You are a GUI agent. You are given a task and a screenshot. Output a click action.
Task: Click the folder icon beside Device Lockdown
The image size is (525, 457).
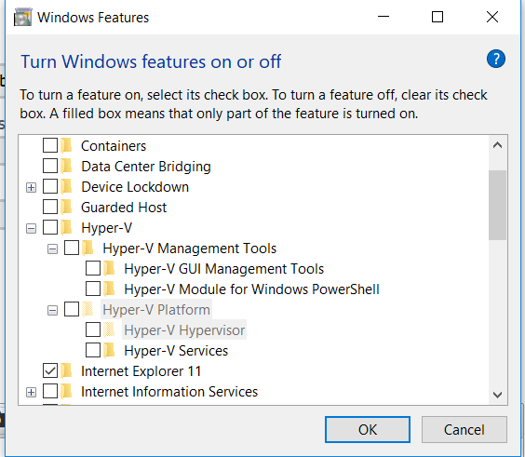[x=67, y=186]
